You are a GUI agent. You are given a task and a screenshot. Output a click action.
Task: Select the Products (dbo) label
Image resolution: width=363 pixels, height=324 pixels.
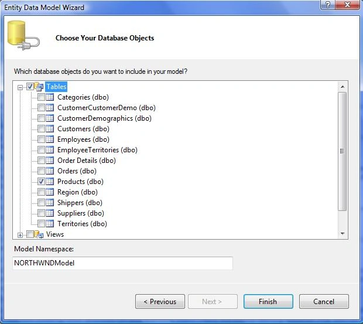80,182
